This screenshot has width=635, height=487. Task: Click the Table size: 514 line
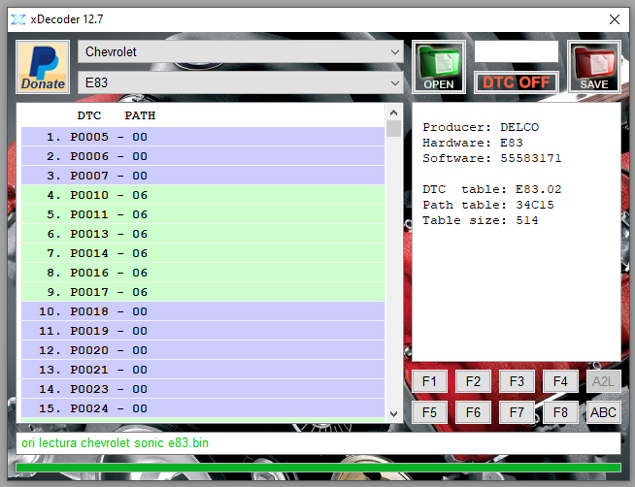(481, 220)
